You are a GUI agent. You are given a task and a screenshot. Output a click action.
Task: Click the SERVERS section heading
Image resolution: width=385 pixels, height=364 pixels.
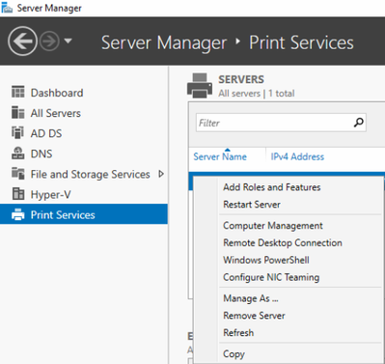pos(241,79)
